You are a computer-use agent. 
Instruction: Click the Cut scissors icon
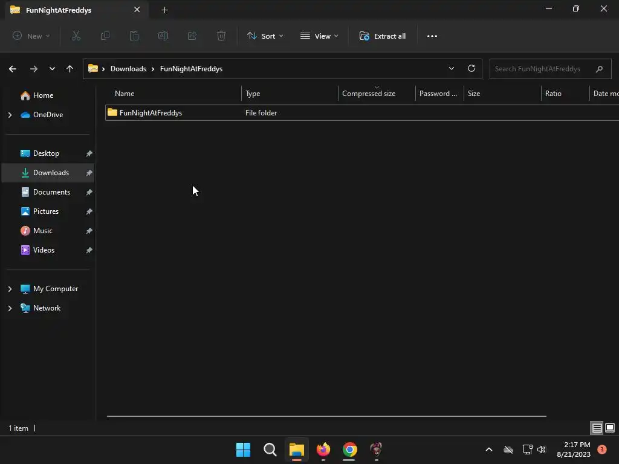pyautogui.click(x=76, y=36)
